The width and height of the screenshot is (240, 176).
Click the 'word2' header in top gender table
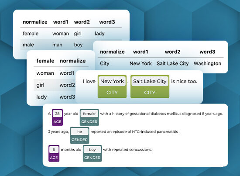[82, 22]
